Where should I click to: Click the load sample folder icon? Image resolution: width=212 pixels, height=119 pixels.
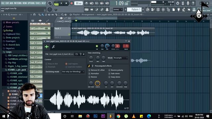point(77,54)
